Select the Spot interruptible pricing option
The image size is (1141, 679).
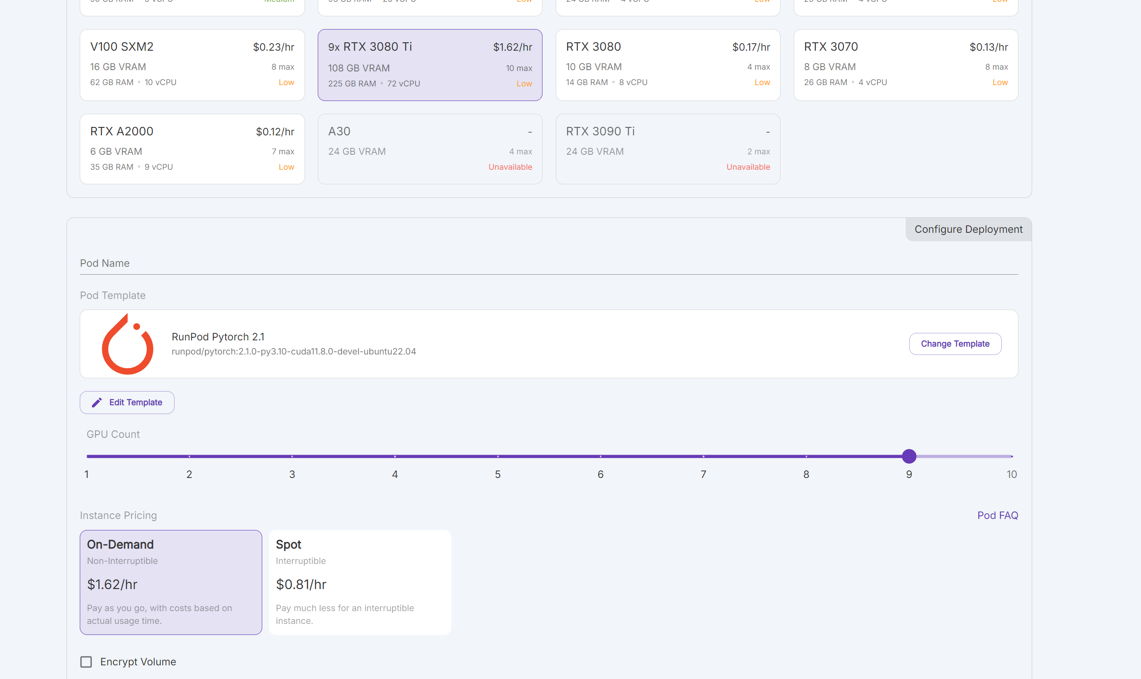(360, 582)
